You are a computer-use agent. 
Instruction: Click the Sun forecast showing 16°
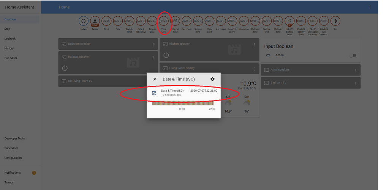click(247, 104)
